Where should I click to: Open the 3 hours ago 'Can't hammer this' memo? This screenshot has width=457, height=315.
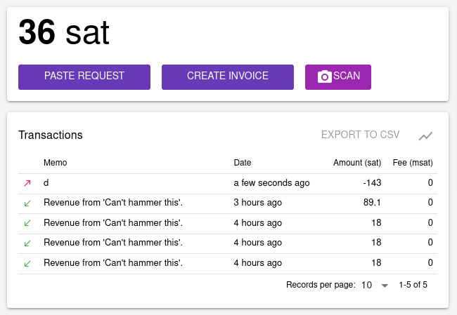(113, 203)
